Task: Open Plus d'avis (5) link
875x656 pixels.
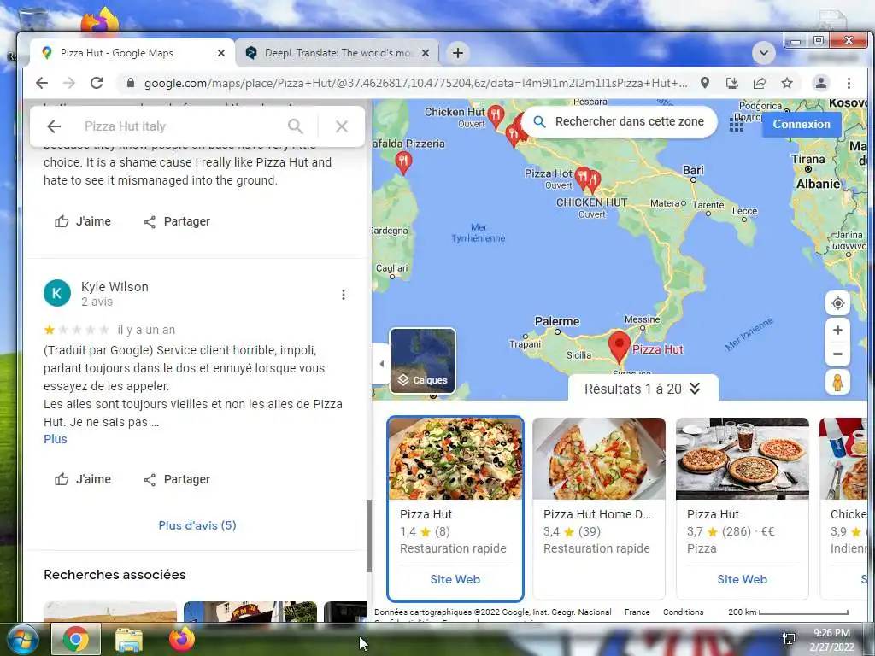Action: (x=197, y=525)
